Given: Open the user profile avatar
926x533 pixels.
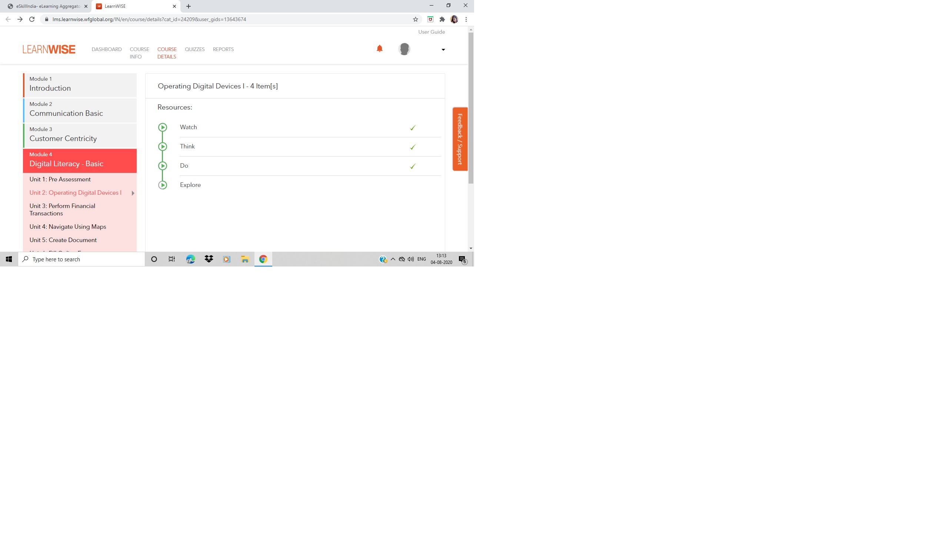Looking at the screenshot, I should pos(404,49).
